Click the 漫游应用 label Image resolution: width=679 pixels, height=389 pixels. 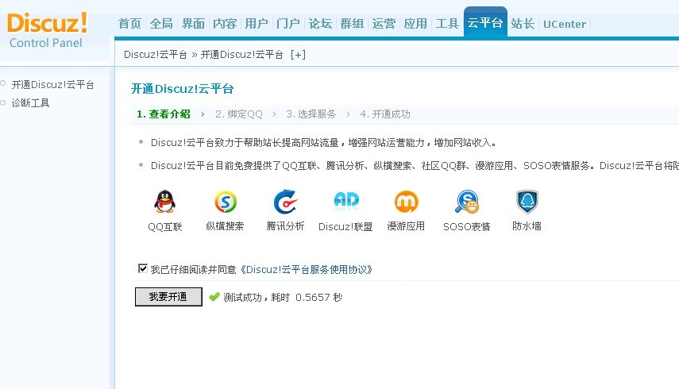pos(406,226)
